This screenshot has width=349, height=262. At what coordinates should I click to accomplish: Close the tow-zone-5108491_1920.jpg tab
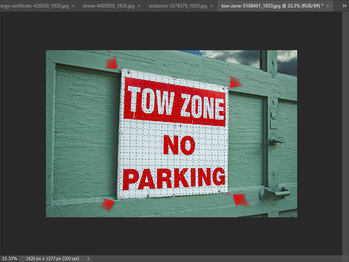pyautogui.click(x=328, y=6)
